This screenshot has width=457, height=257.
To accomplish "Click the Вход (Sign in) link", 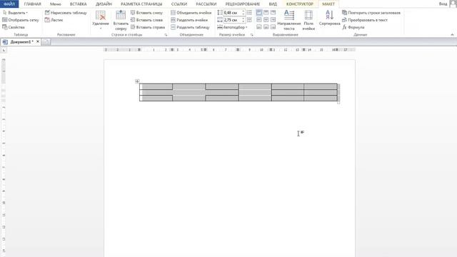I will tap(443, 4).
